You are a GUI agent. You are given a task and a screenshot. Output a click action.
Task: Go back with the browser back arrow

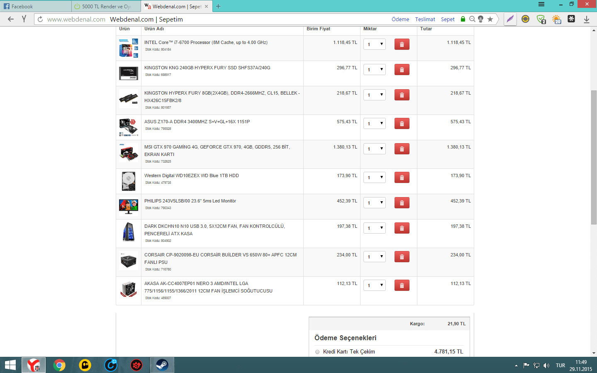tap(11, 19)
